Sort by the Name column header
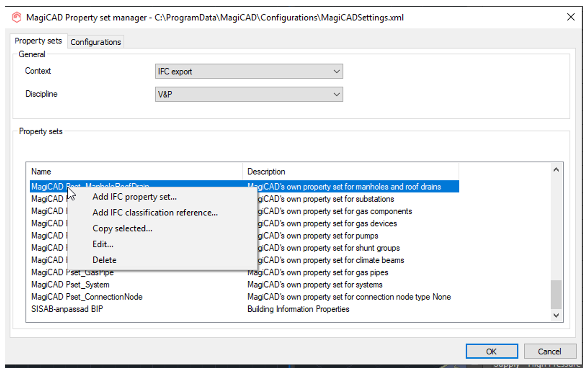This screenshot has width=587, height=373. point(136,172)
